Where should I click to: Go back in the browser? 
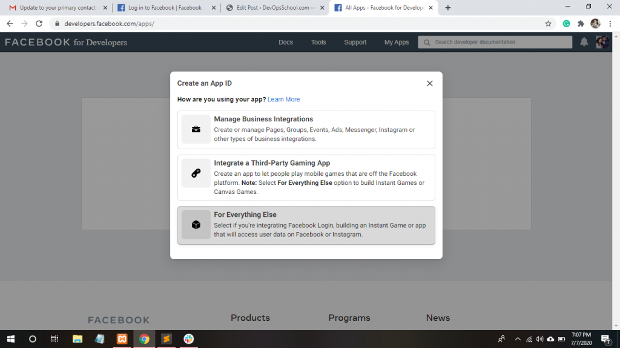(10, 24)
